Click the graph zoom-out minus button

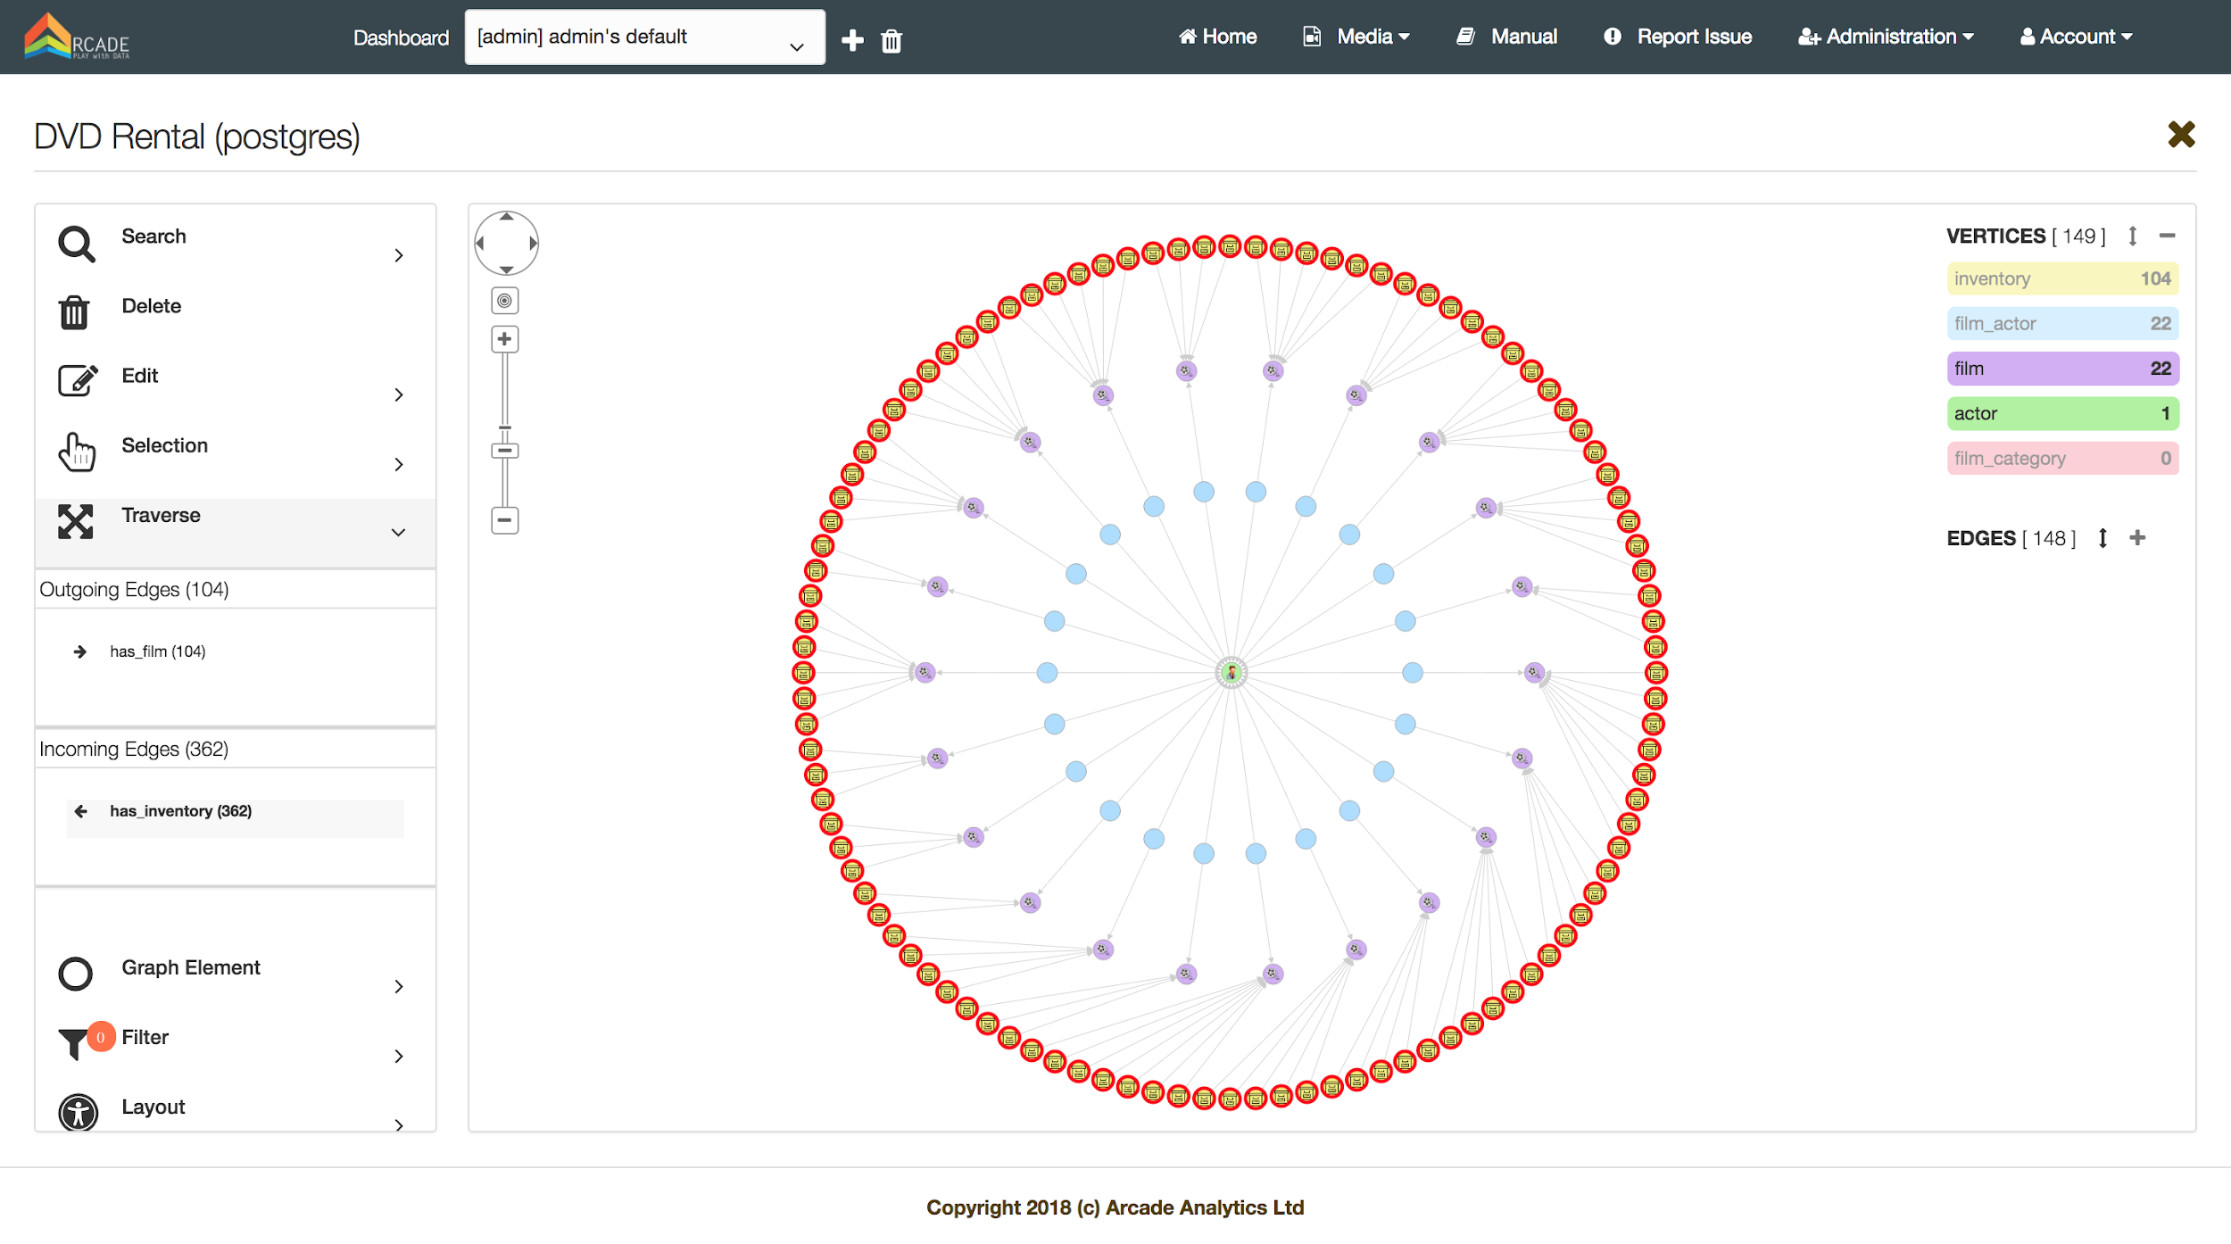pyautogui.click(x=504, y=520)
